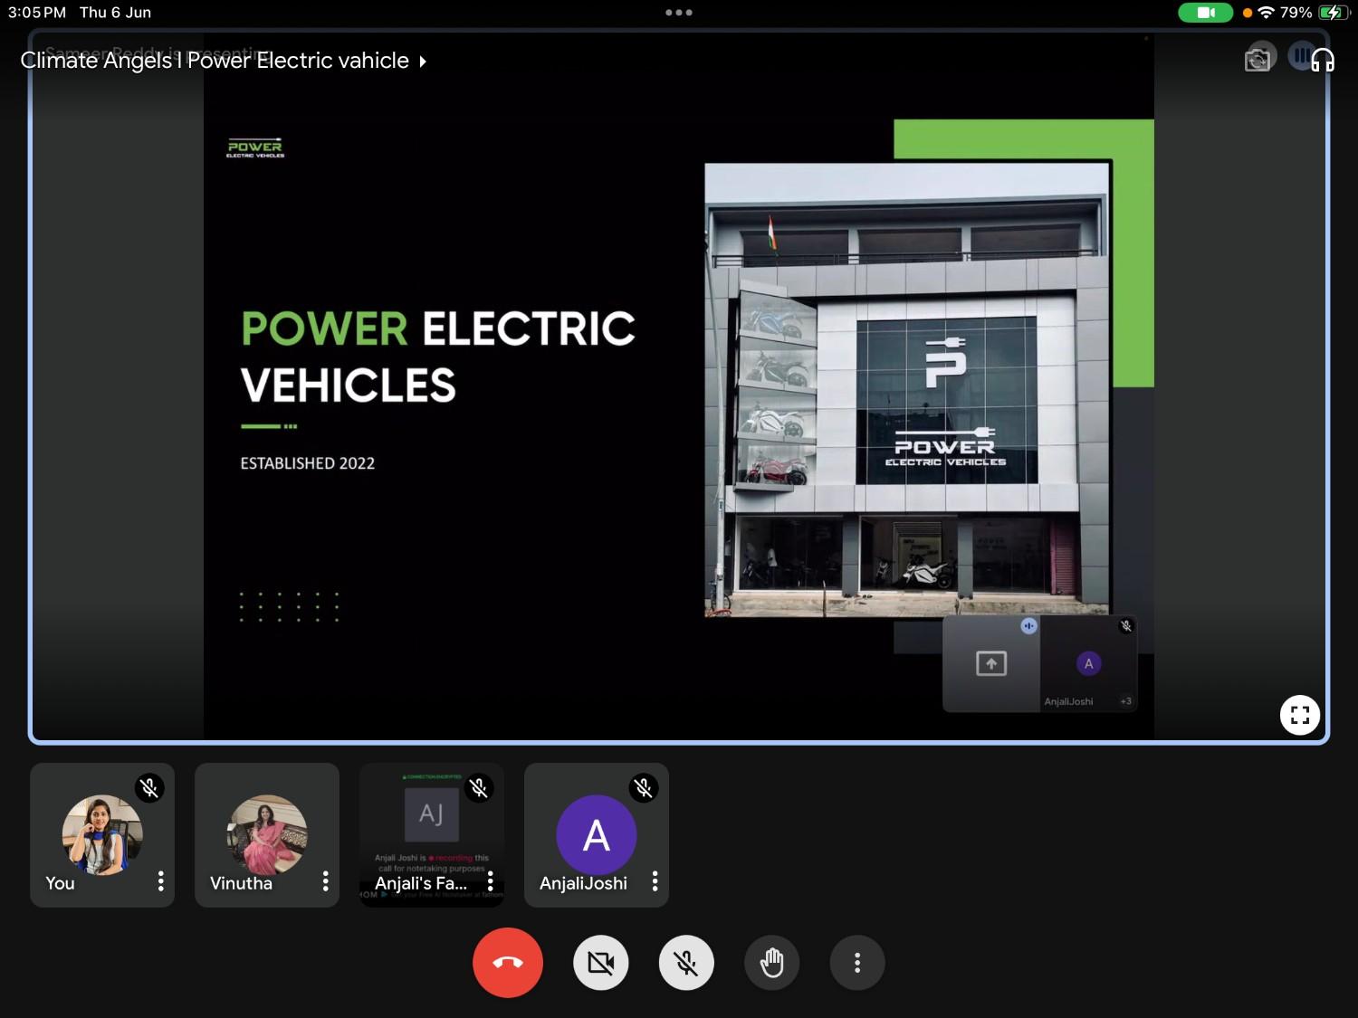Raise hand using the hand icon
1358x1018 pixels.
pyautogui.click(x=771, y=963)
